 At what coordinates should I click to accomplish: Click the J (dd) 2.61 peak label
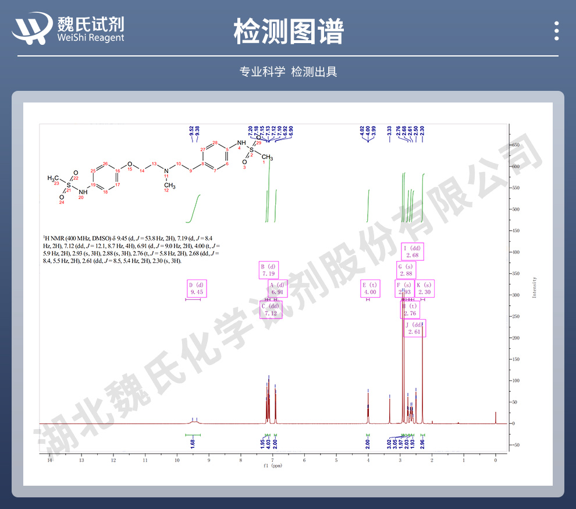pyautogui.click(x=414, y=328)
